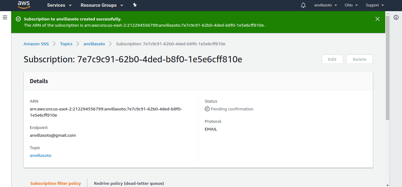Click the ARN value in Details
Viewport: 402px width, 187px height.
[106, 112]
